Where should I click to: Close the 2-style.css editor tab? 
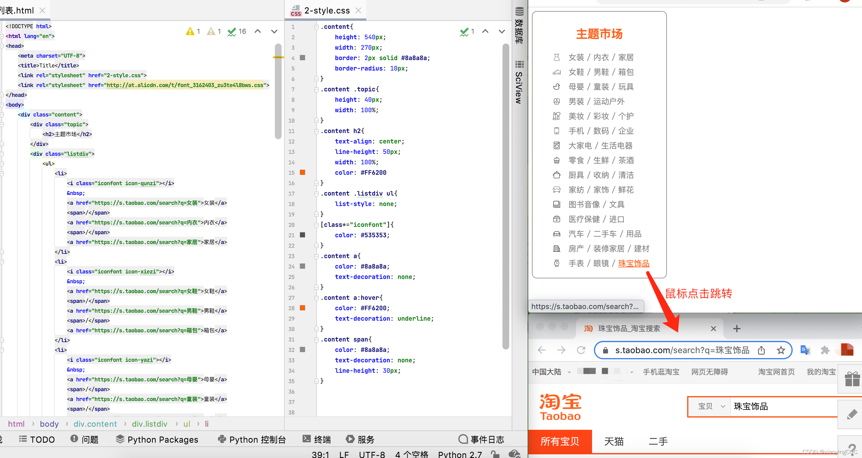[x=358, y=10]
